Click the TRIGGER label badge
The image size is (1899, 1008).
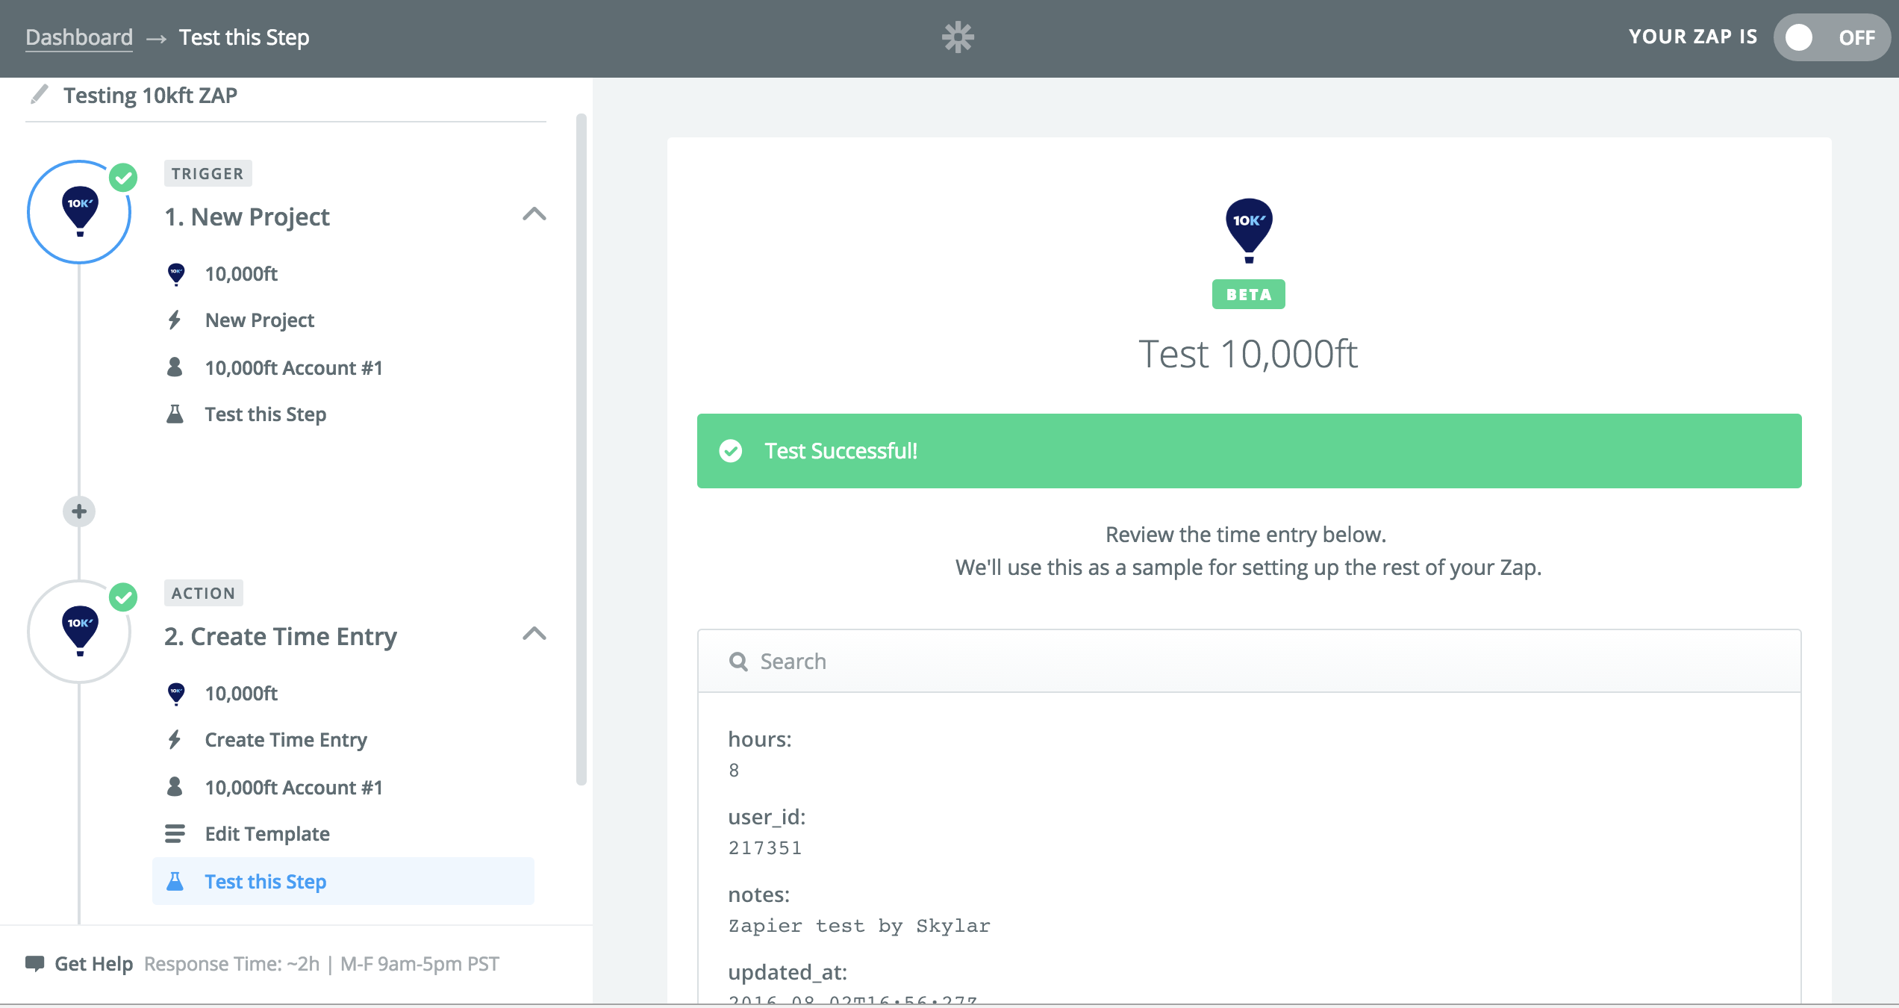point(208,173)
